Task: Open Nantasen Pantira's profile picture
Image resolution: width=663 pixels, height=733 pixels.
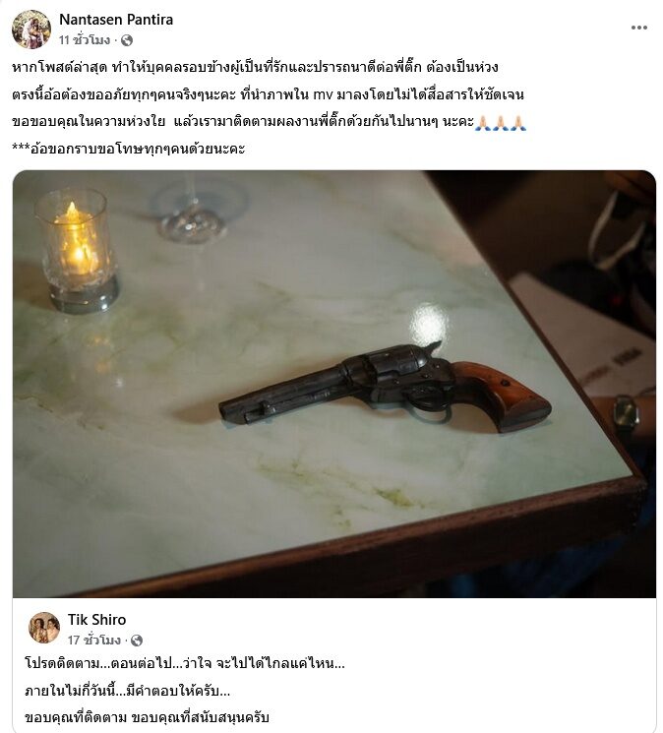Action: pyautogui.click(x=31, y=29)
